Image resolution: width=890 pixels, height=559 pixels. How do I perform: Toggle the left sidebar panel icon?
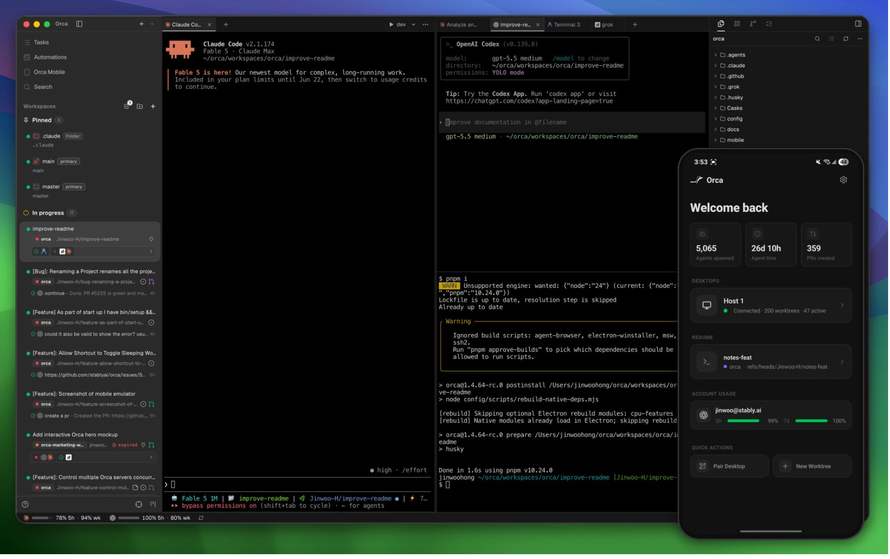pyautogui.click(x=79, y=24)
